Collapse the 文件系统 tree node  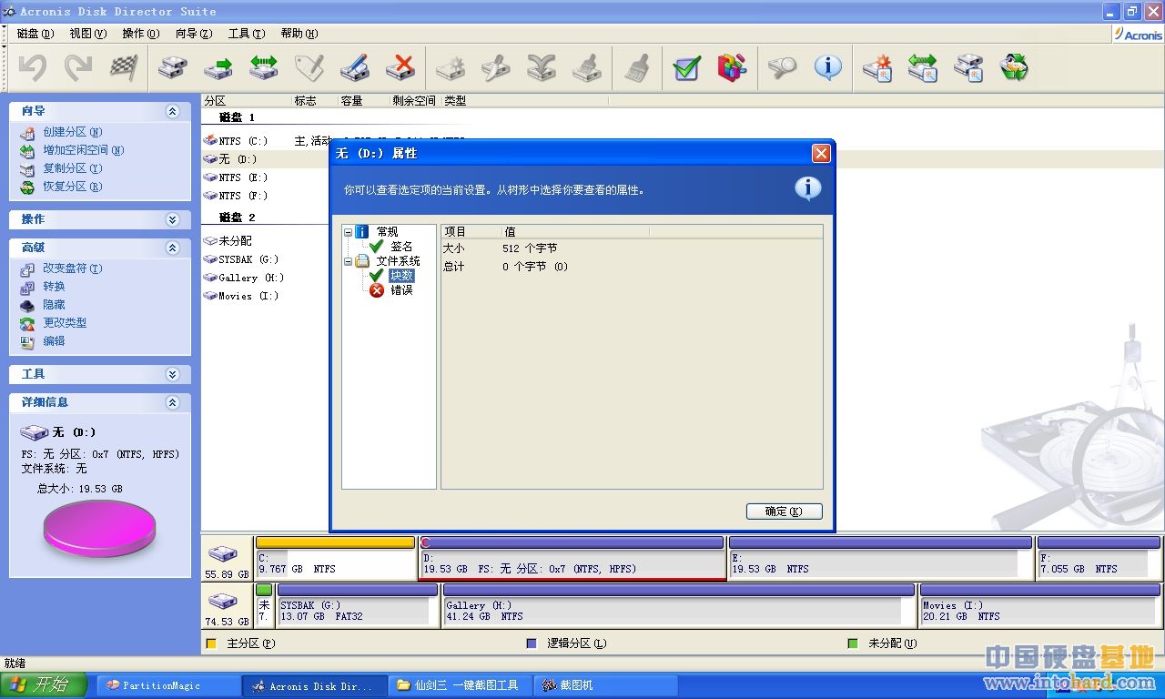pyautogui.click(x=348, y=261)
